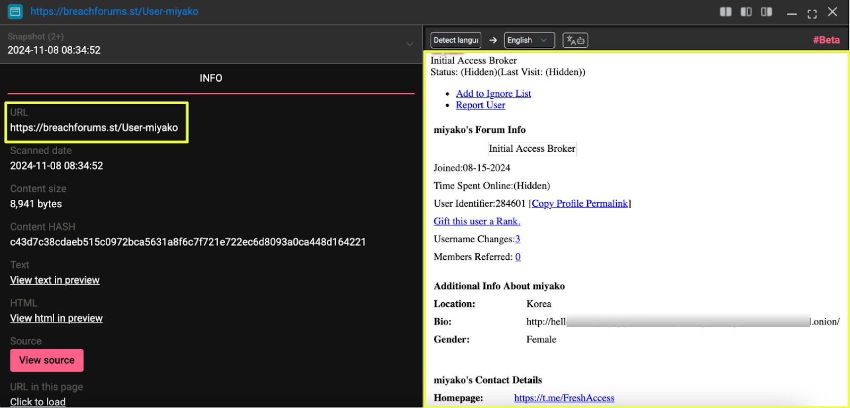Click the AI translate icon button
The image size is (850, 408).
[x=575, y=40]
